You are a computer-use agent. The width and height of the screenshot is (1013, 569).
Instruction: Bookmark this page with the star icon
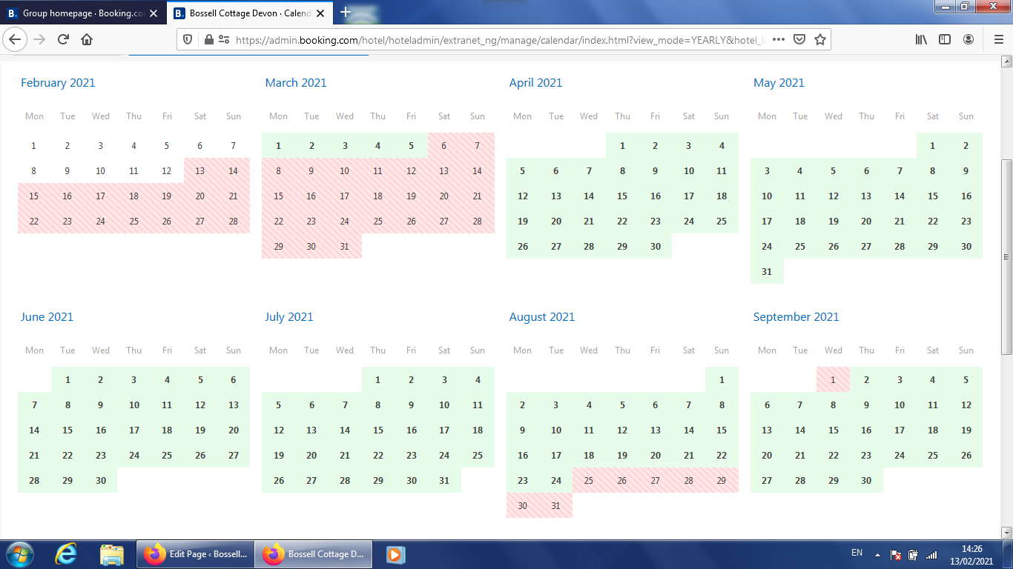pos(819,39)
